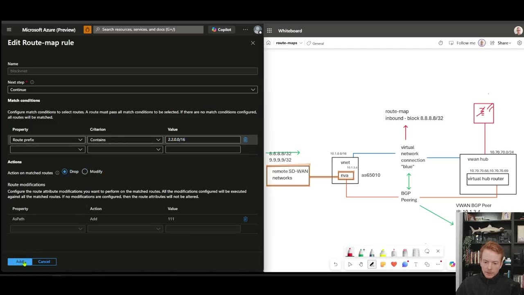
Task: Open the Azure portal hamburger menu
Action: tap(9, 29)
